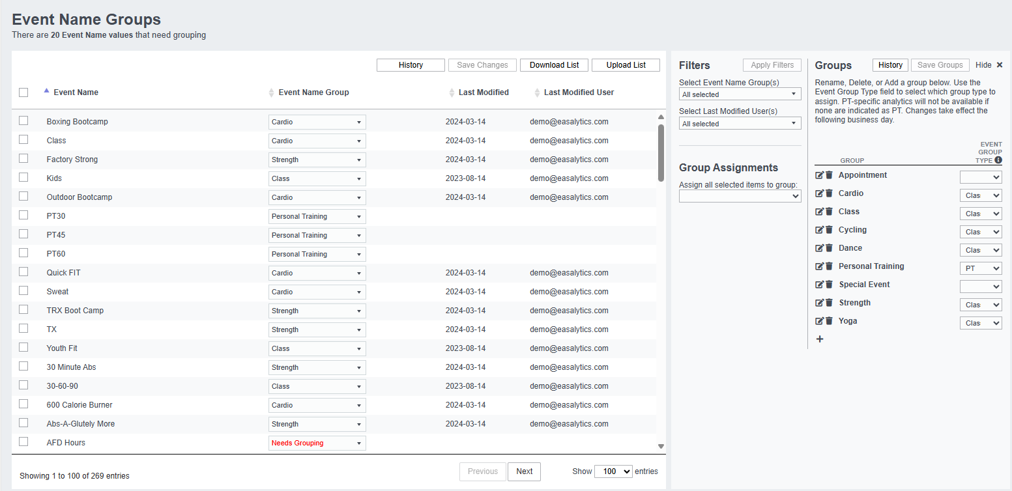Viewport: 1012px width, 491px height.
Task: Delete the Special Event group
Action: pos(828,284)
